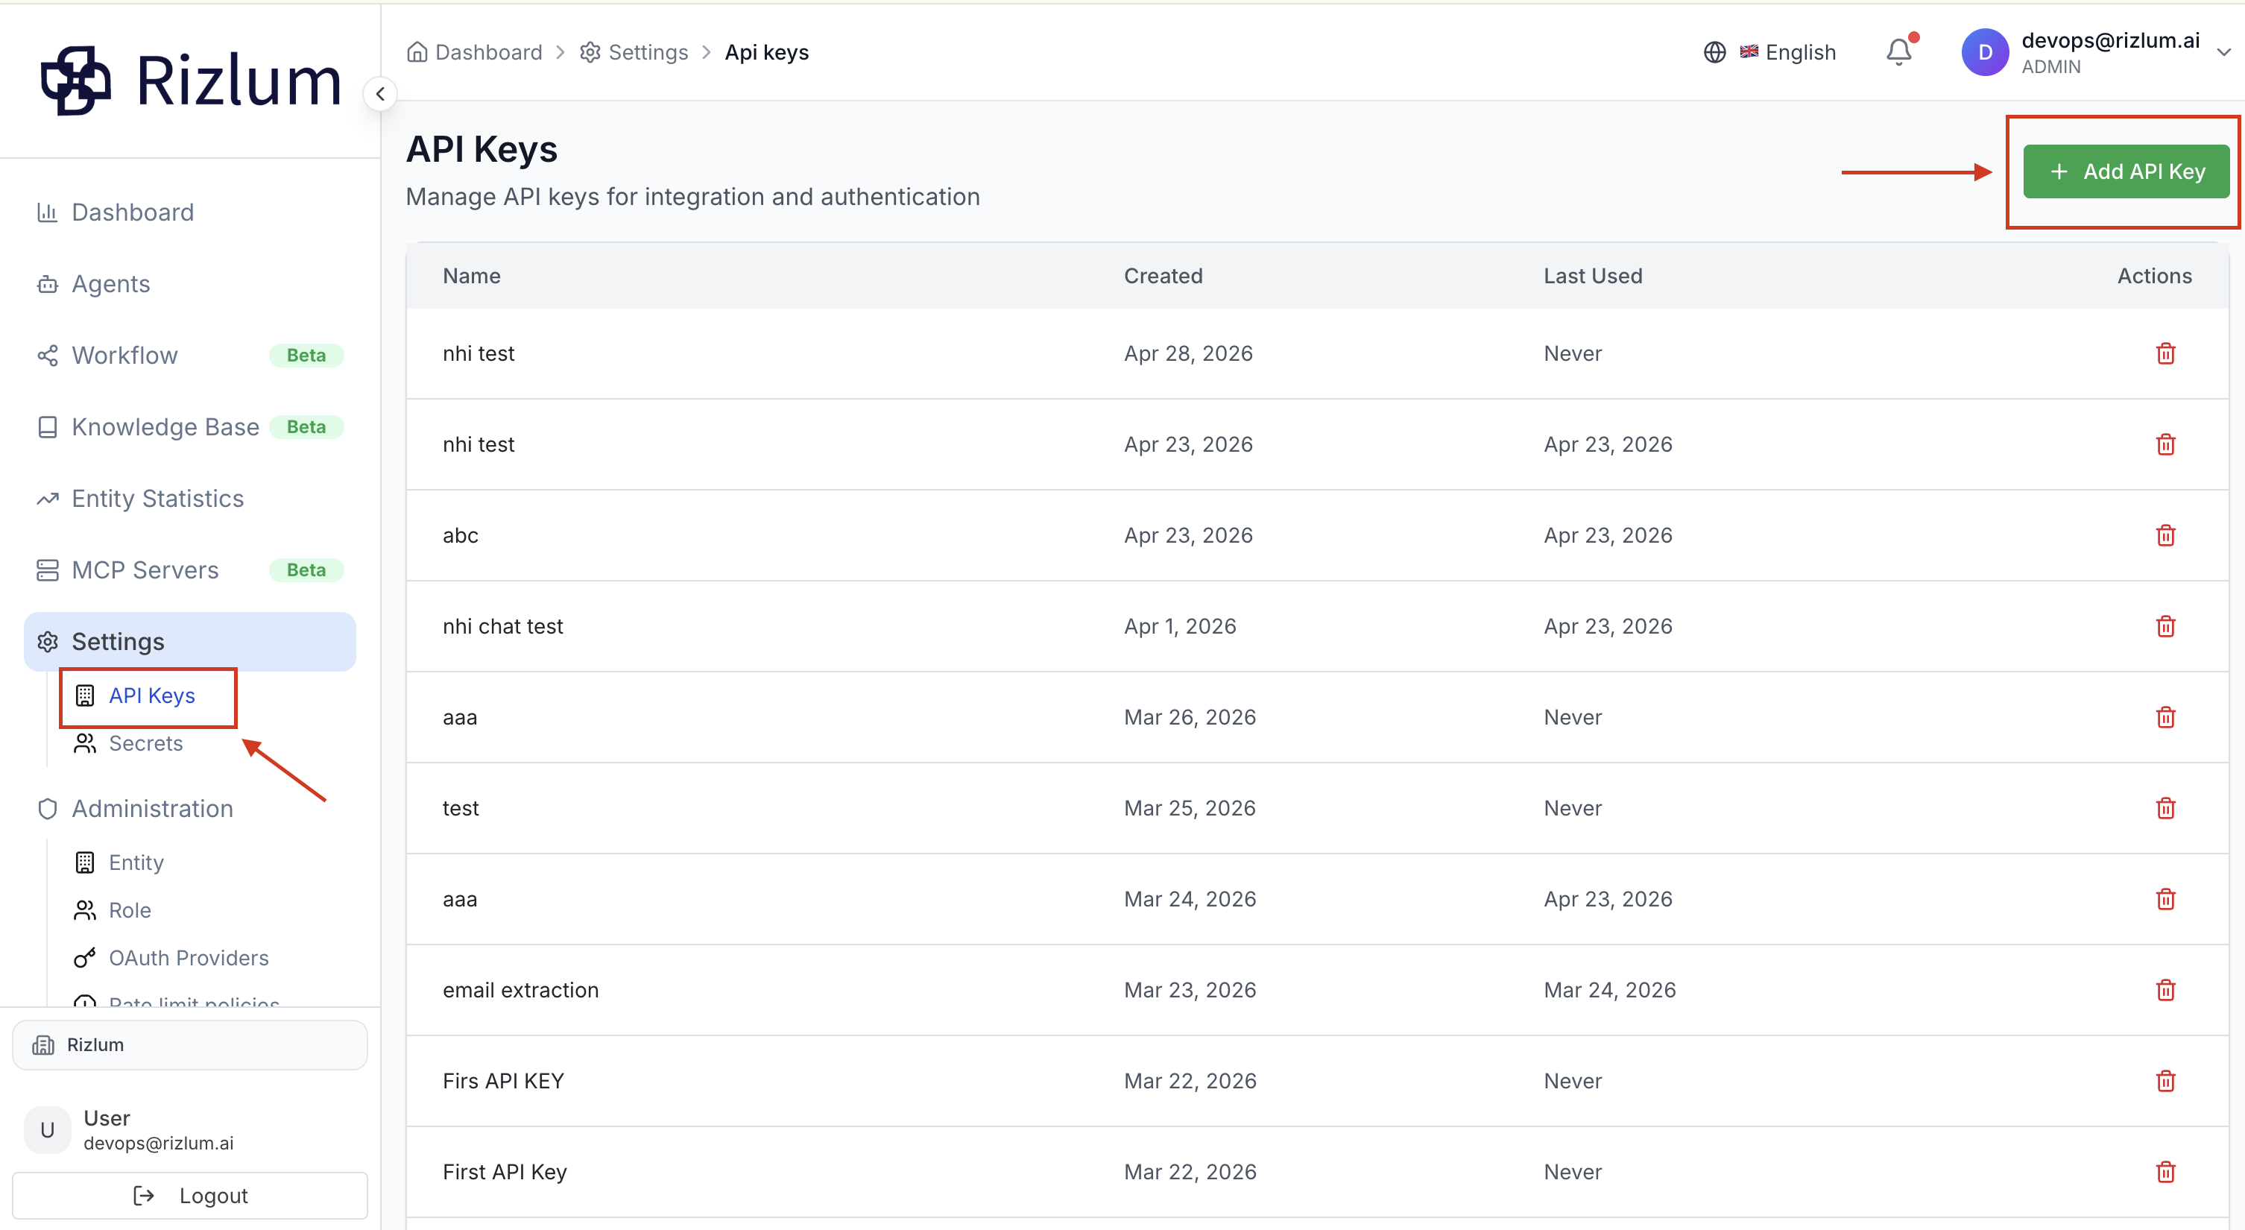Expand the devops@rizlum.ai account menu

click(x=2223, y=52)
